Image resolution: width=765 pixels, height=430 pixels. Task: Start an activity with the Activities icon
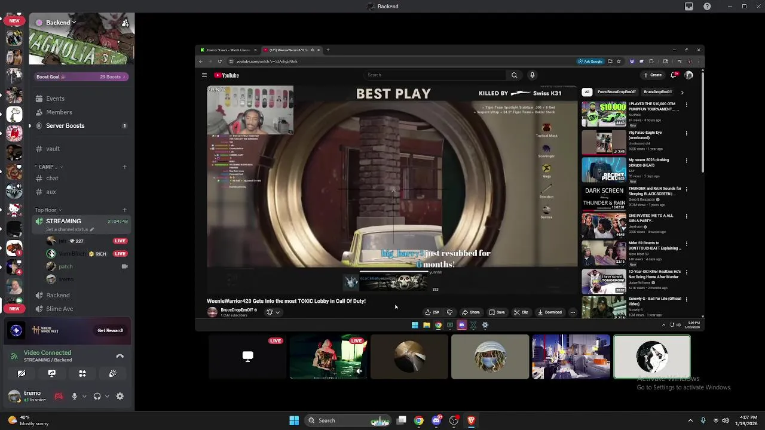point(82,373)
